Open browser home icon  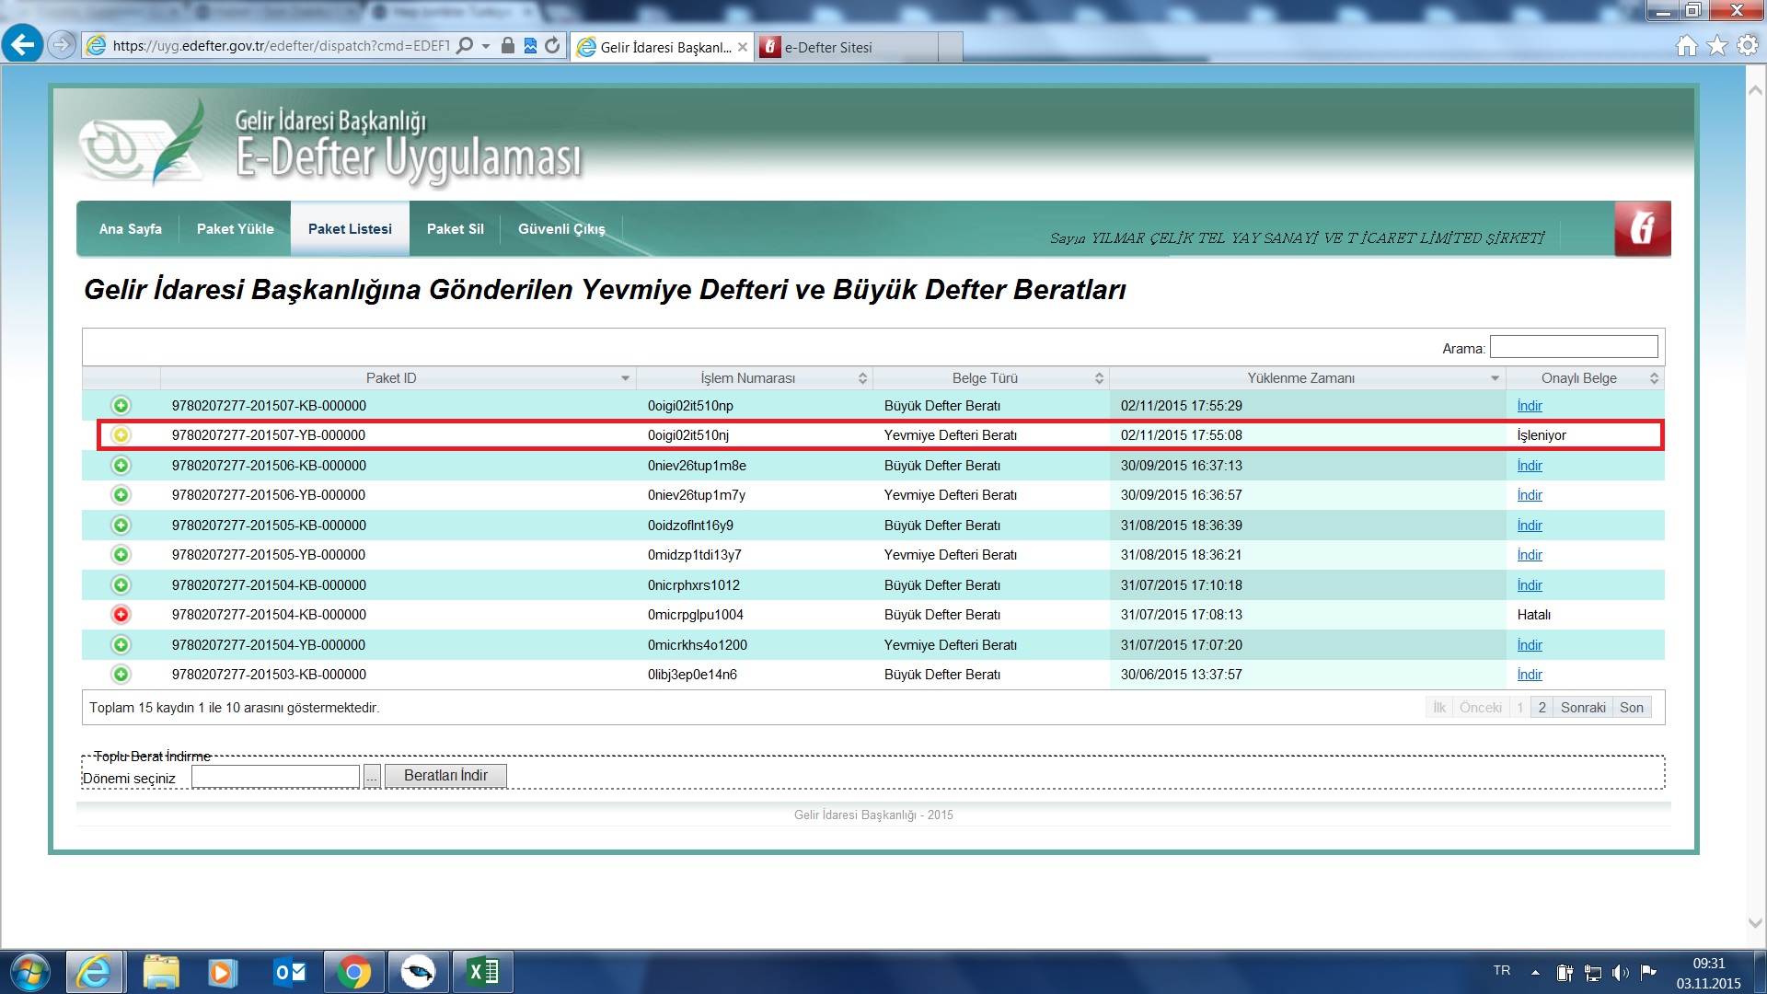point(1686,46)
